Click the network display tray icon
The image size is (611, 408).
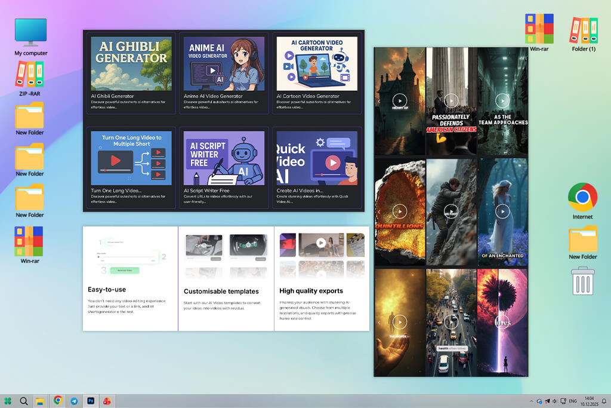pos(563,401)
